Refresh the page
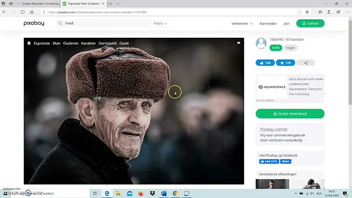 (x=22, y=12)
